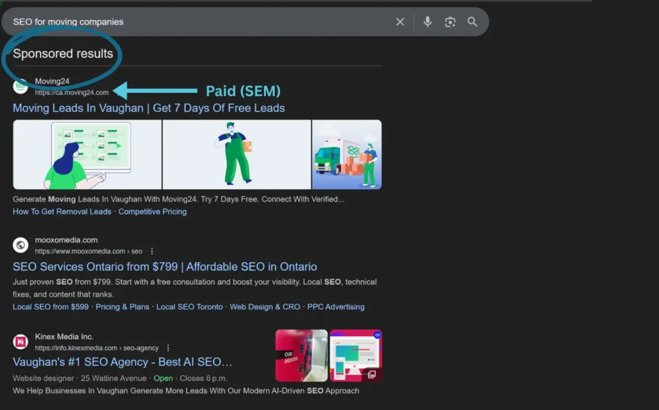Open three-dot menu beside Kinex Media URL

coord(169,348)
